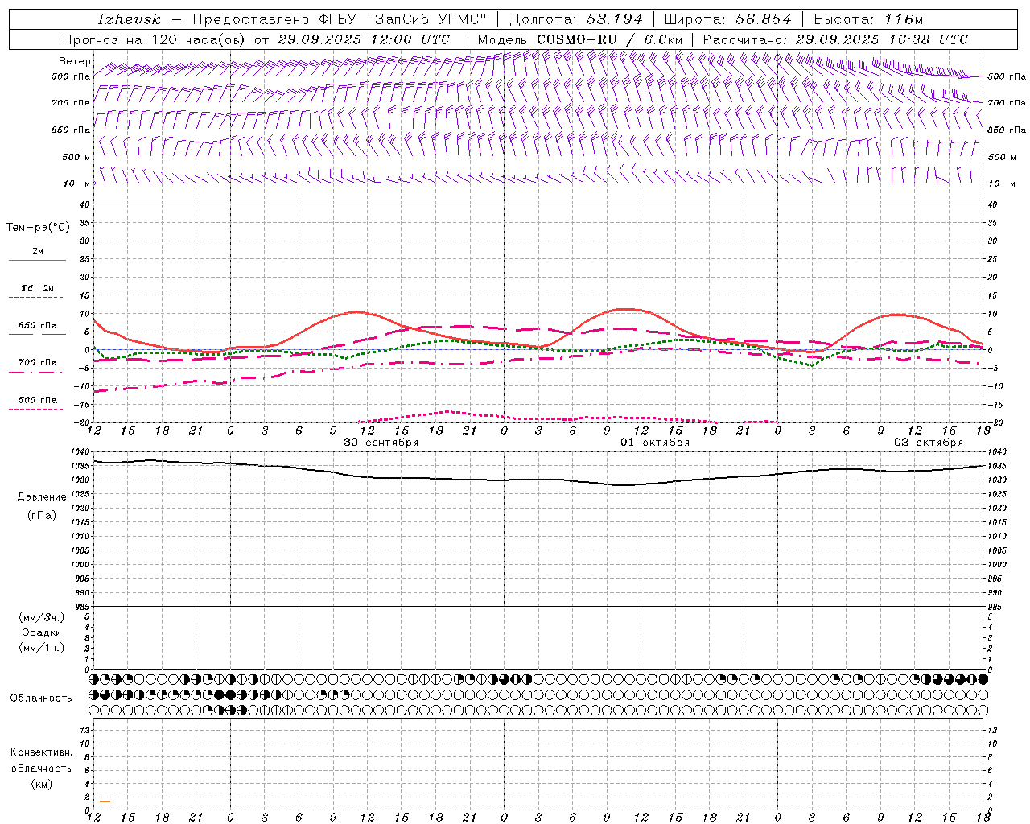Click the 'Ветер' wind panel label
Screen dimensions: 1030x824
click(x=75, y=61)
